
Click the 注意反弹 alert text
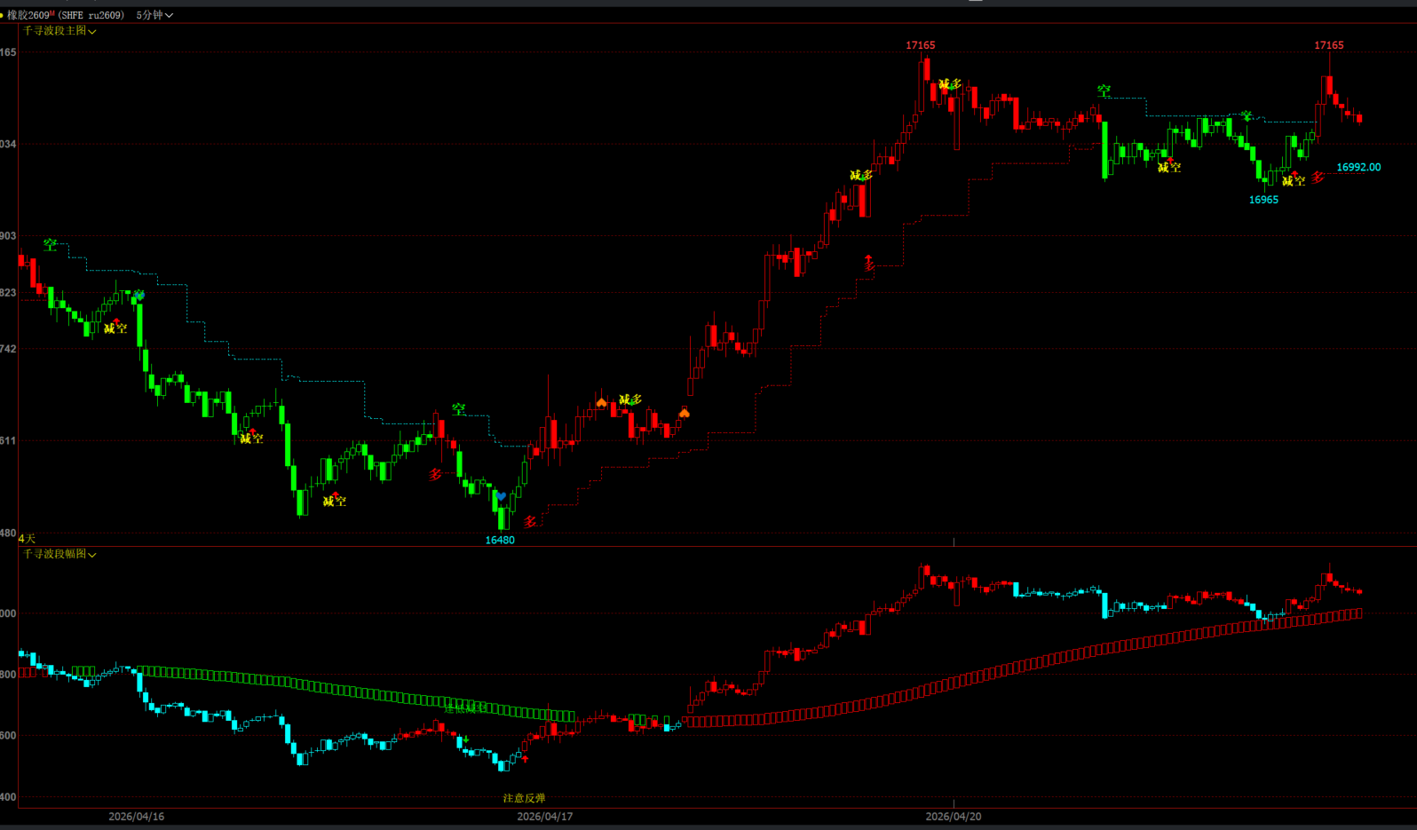point(524,798)
